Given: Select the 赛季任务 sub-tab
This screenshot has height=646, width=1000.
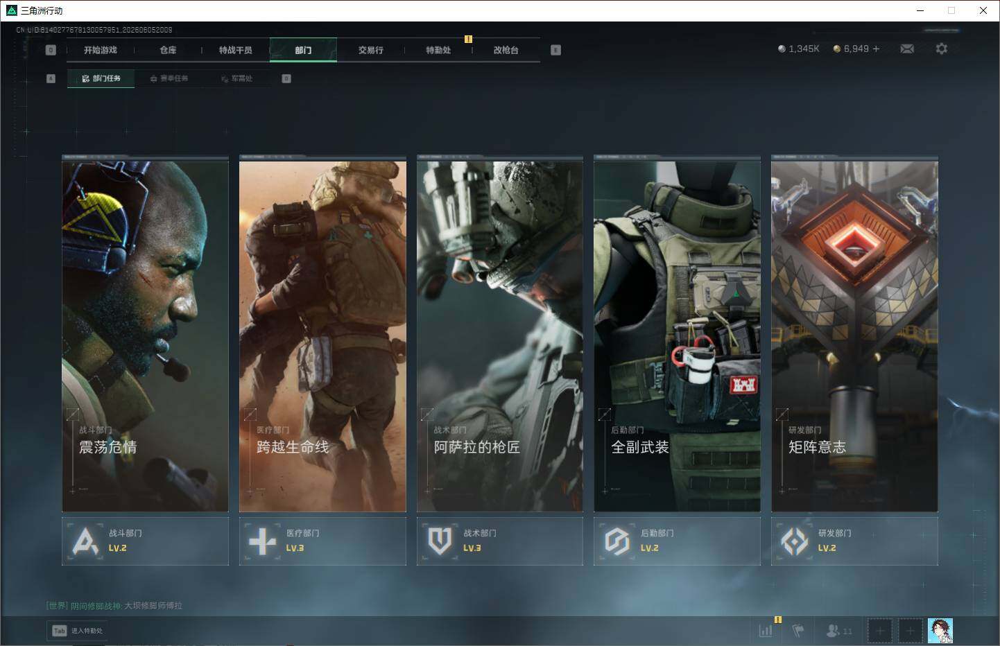Looking at the screenshot, I should pyautogui.click(x=169, y=78).
